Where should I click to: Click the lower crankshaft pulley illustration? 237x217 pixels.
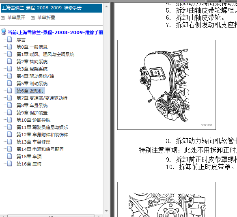point(166,200)
